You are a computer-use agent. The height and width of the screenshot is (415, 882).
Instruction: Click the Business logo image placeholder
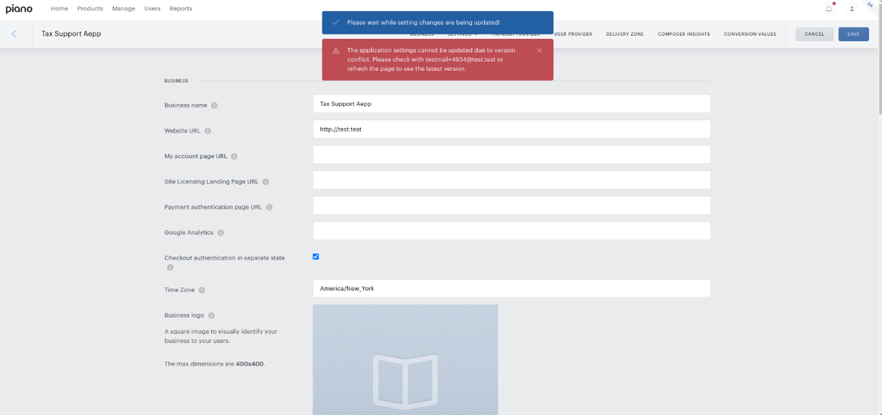[x=405, y=360]
